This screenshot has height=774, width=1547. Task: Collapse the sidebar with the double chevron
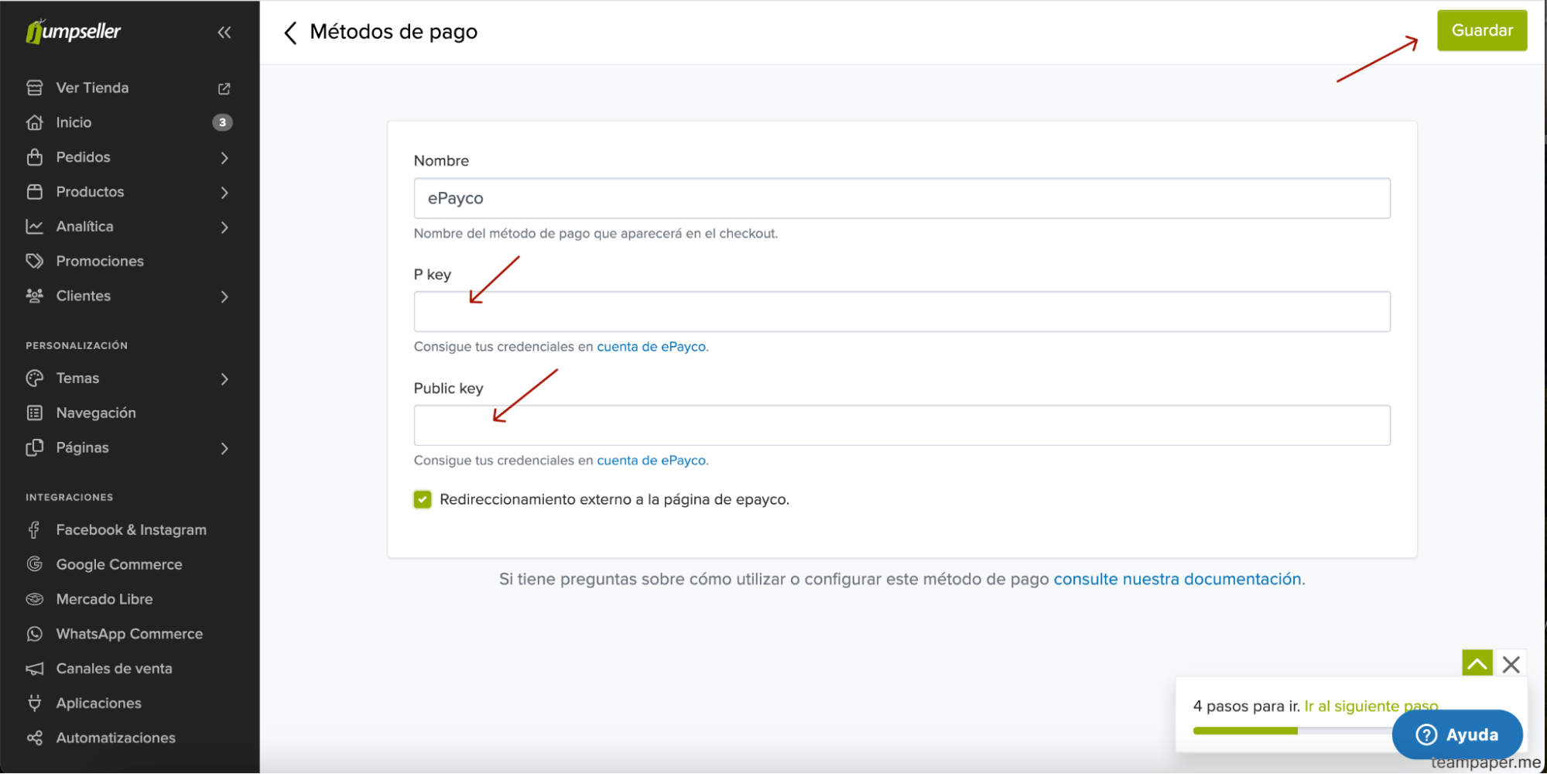(x=224, y=33)
